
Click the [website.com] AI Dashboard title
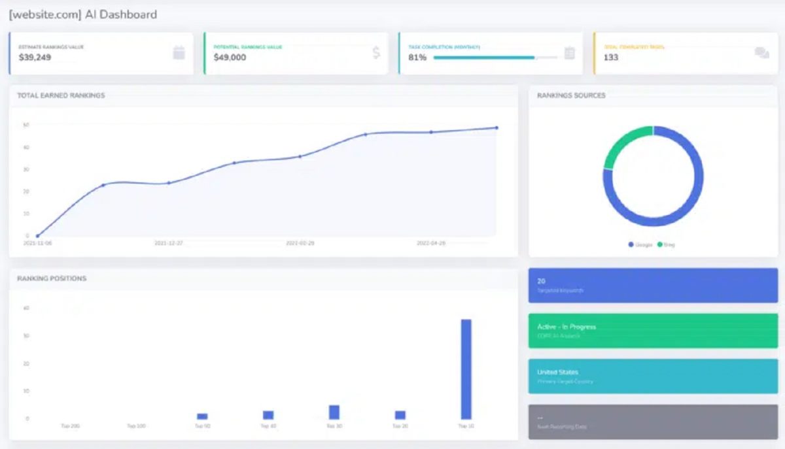83,14
